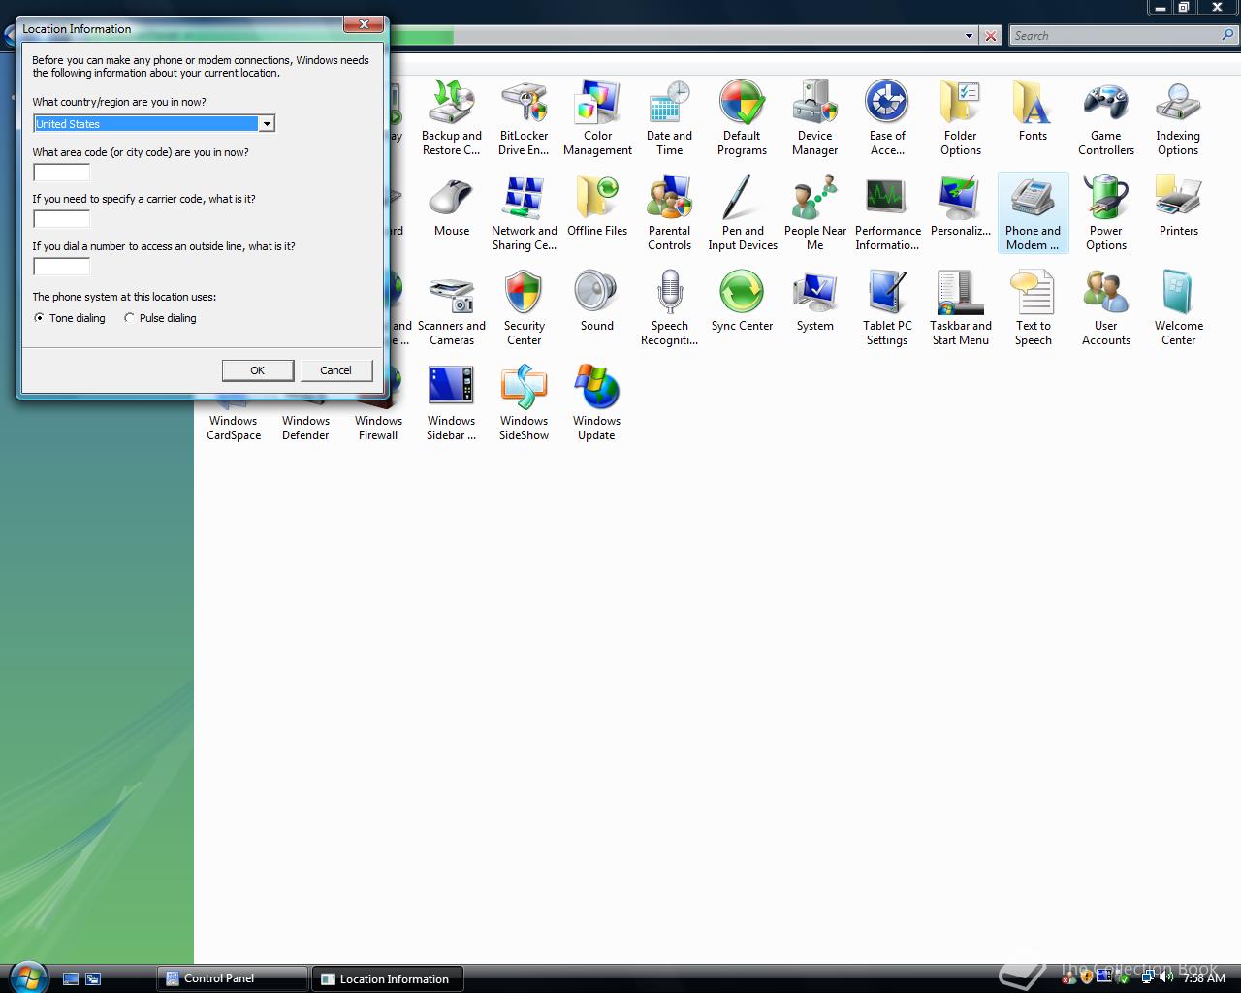Open Game Controllers
This screenshot has height=993, width=1241.
[x=1105, y=118]
